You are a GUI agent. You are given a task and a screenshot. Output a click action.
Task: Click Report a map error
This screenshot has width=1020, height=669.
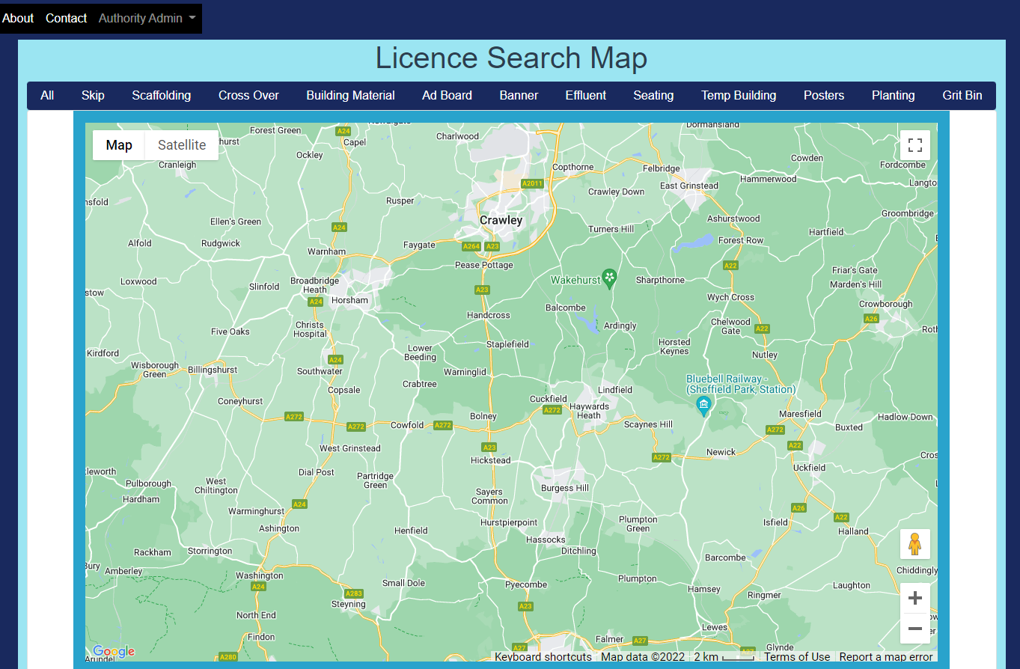pyautogui.click(x=886, y=656)
